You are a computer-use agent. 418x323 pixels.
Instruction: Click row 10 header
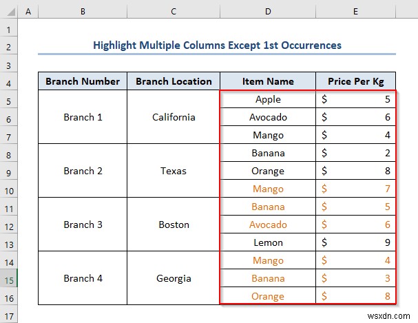pos(9,189)
